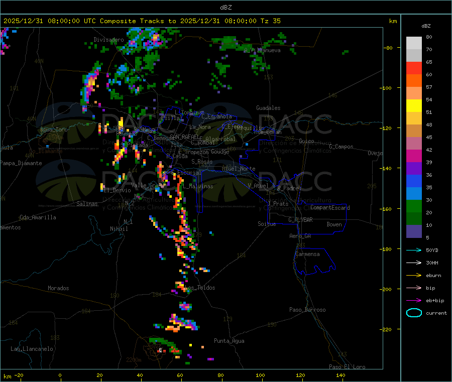452x382 pixels.
Task: Click the La_Nora location label
Action: click(200, 127)
